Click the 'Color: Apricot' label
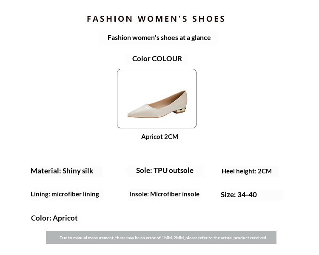This screenshot has height=255, width=319. pyautogui.click(x=54, y=218)
